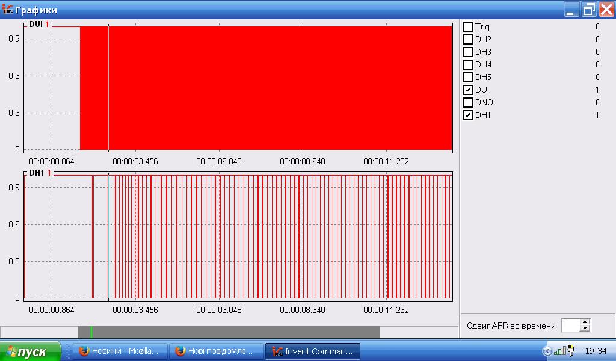Image resolution: width=616 pixels, height=361 pixels.
Task: Select Invent Command taskbar button
Action: pos(313,351)
